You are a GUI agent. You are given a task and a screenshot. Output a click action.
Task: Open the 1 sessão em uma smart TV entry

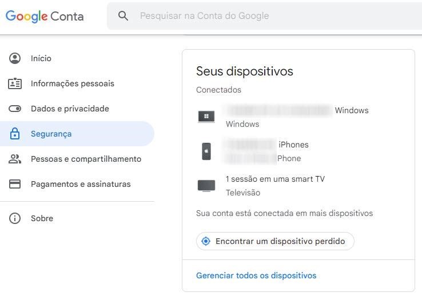tap(275, 179)
